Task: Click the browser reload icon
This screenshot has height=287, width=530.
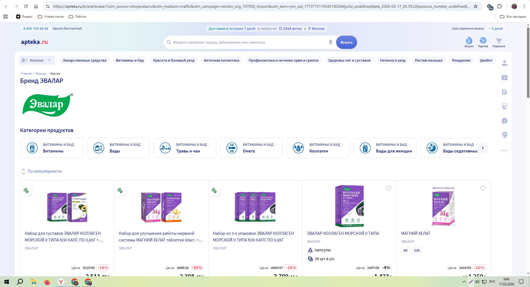Action: (x=26, y=6)
